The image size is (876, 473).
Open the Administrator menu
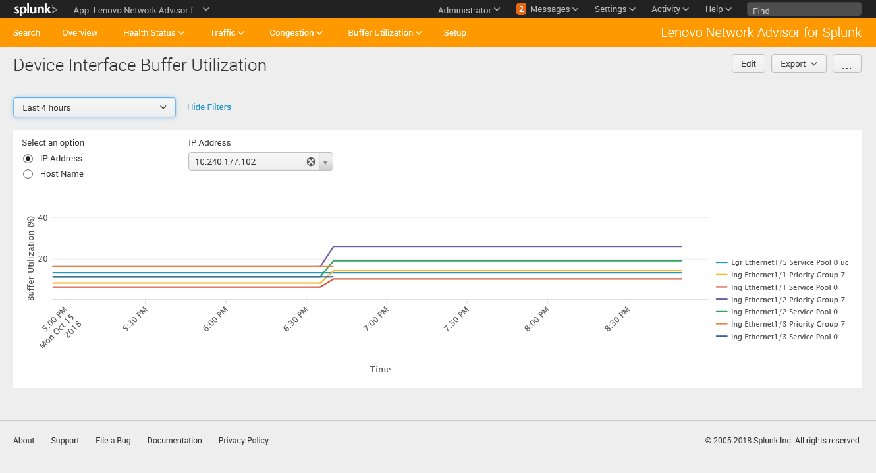(x=468, y=9)
